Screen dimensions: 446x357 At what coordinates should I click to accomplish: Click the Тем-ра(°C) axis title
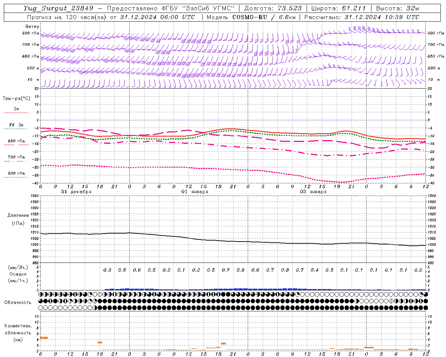tap(16, 99)
